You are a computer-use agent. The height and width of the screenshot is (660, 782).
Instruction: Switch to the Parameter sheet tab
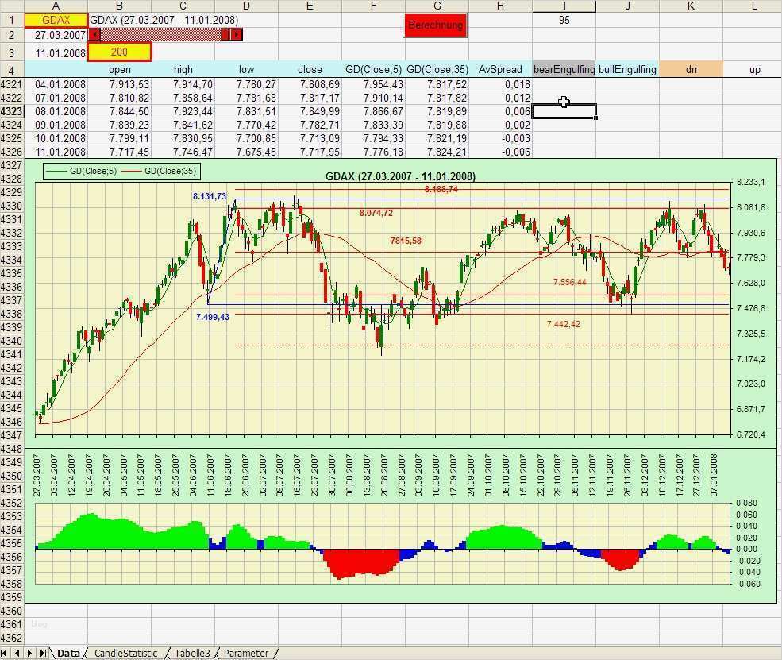click(x=246, y=653)
